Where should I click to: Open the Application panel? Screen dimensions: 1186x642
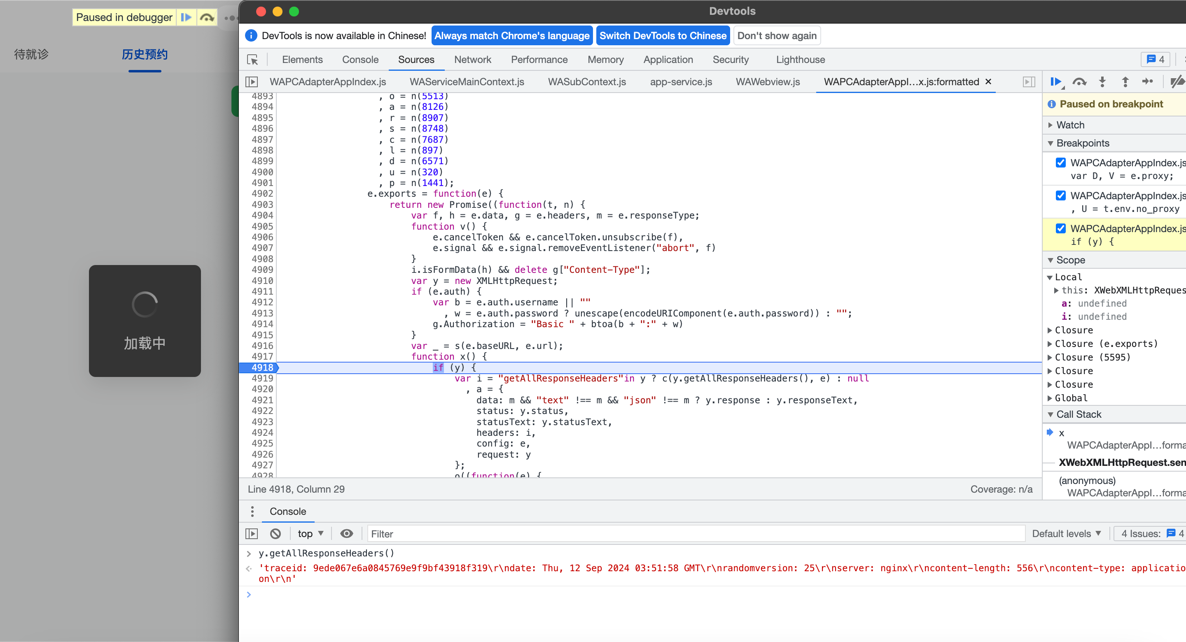pyautogui.click(x=668, y=60)
